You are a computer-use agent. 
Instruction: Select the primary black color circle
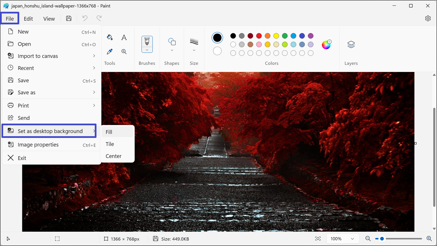[217, 38]
